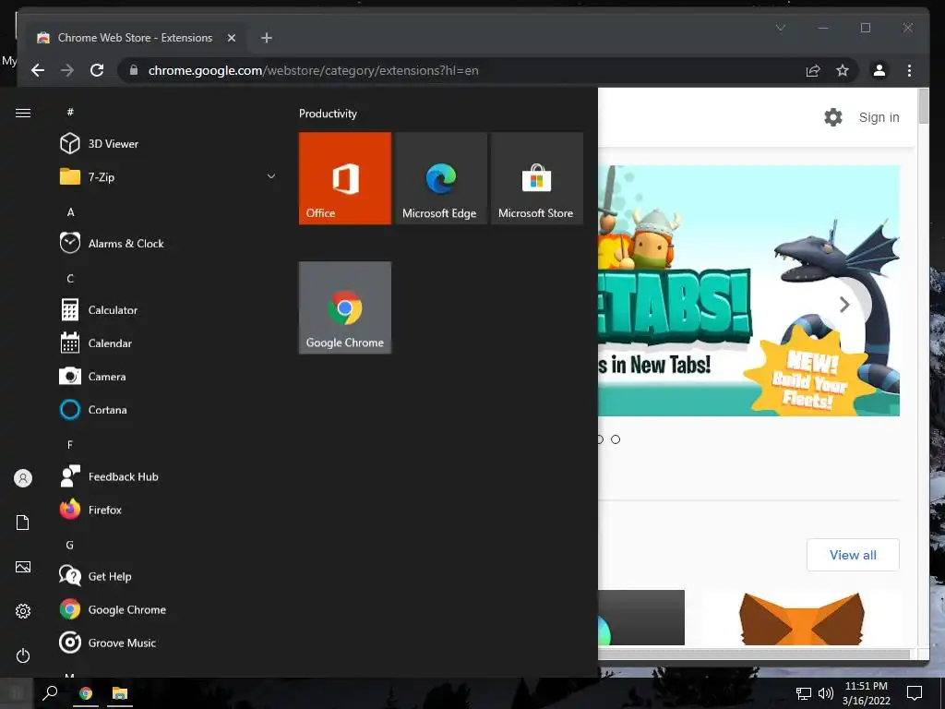Open Web Store settings gear
Image resolution: width=945 pixels, height=709 pixels.
(x=833, y=117)
